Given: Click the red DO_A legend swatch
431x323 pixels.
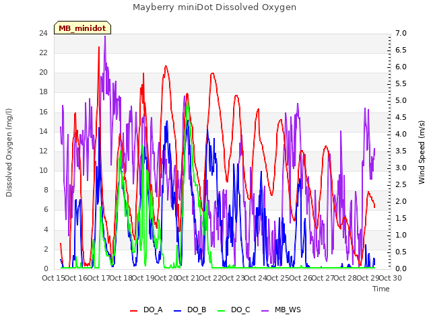Looking at the screenshot, I should click(x=133, y=311).
